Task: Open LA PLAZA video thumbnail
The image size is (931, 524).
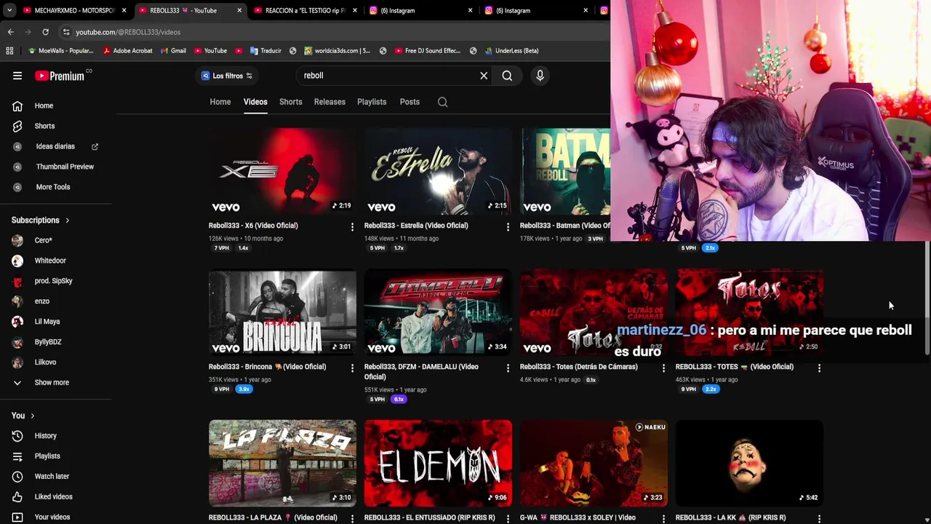Action: (282, 463)
